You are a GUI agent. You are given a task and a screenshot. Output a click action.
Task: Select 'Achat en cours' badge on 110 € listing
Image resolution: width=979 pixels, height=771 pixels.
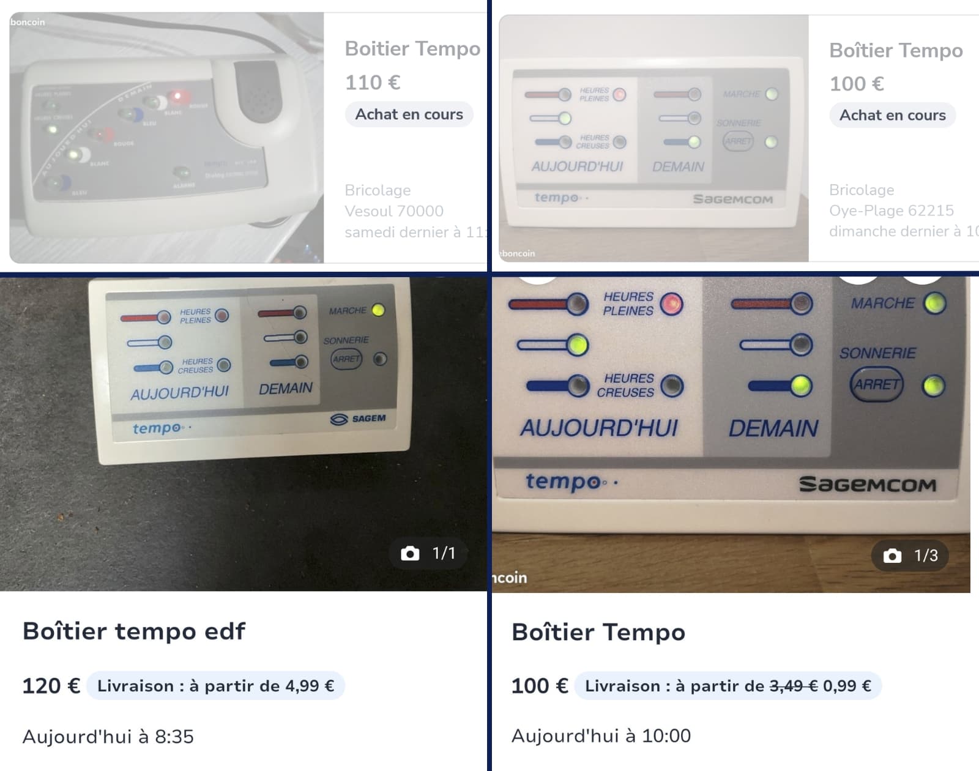(x=409, y=114)
